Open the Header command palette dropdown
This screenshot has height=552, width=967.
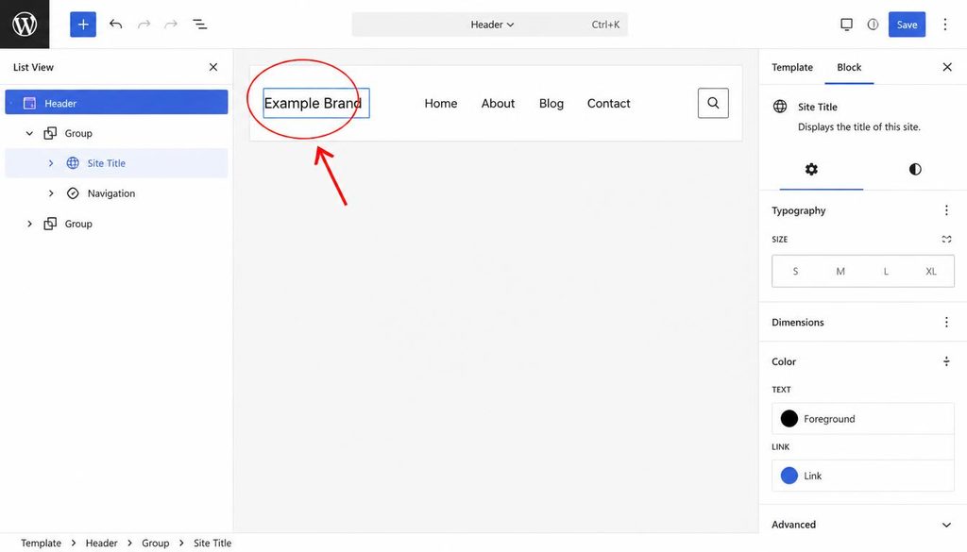point(490,25)
